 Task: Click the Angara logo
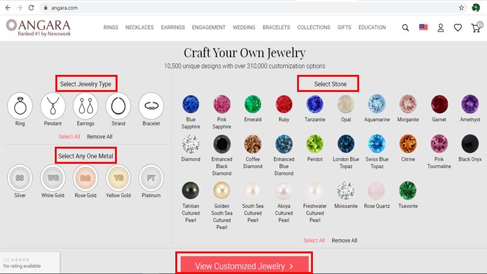[38, 27]
